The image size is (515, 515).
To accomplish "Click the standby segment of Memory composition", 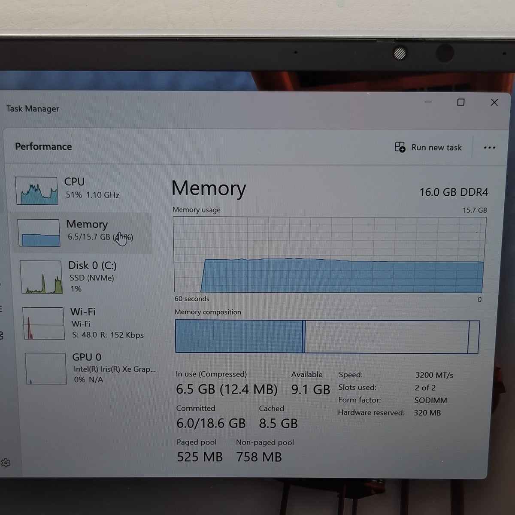I will (x=387, y=337).
